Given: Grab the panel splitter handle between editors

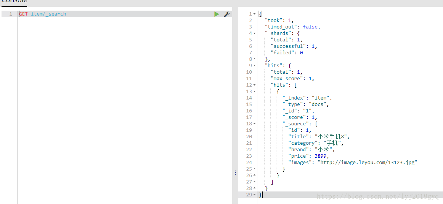Looking at the screenshot, I should point(235,173).
